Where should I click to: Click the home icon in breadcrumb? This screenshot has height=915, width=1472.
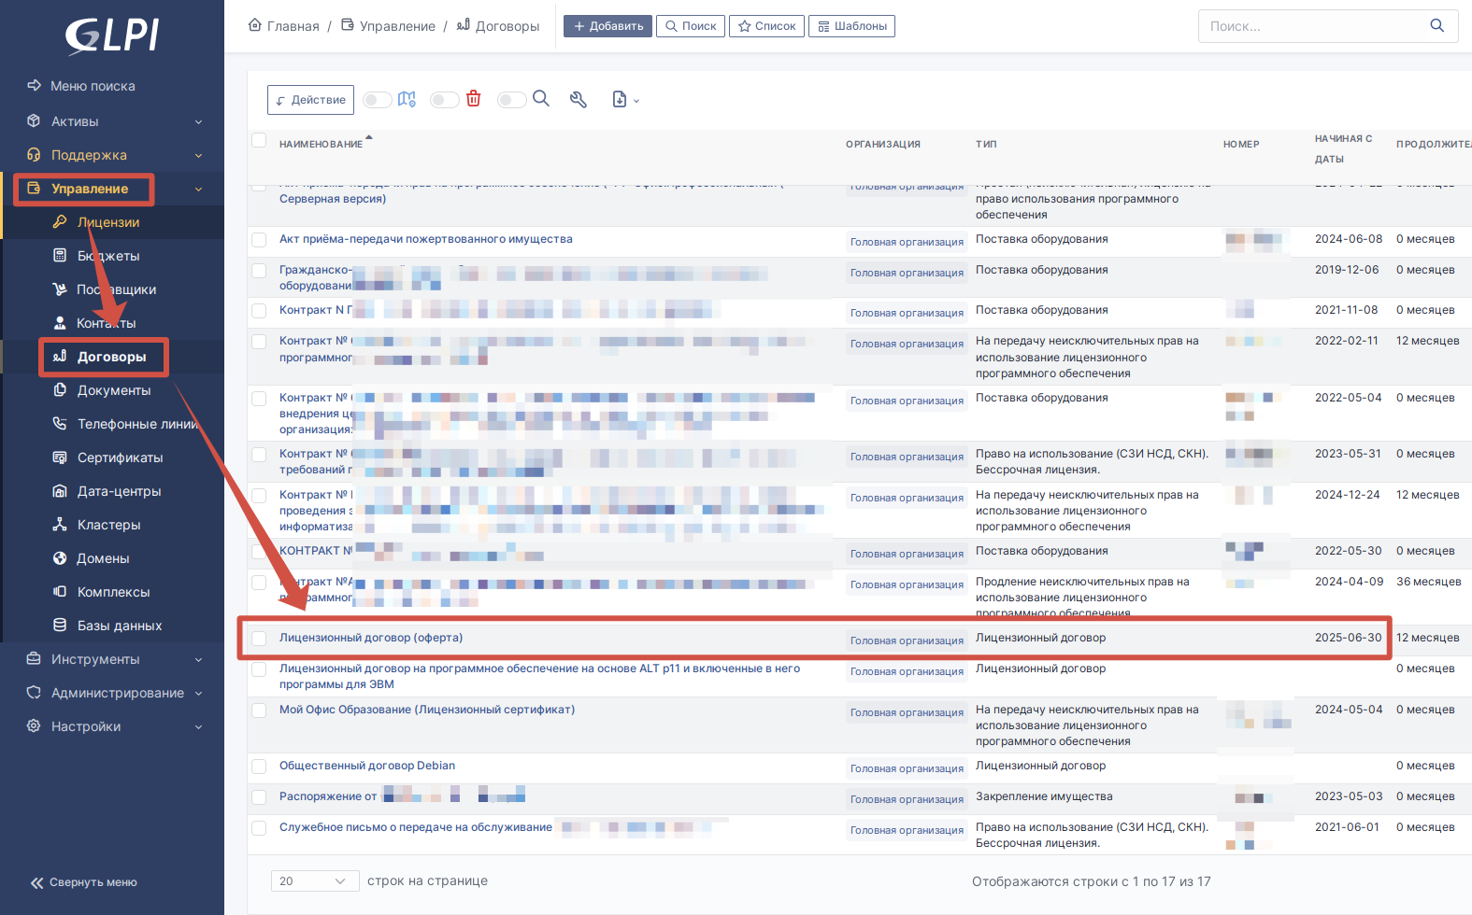[255, 25]
